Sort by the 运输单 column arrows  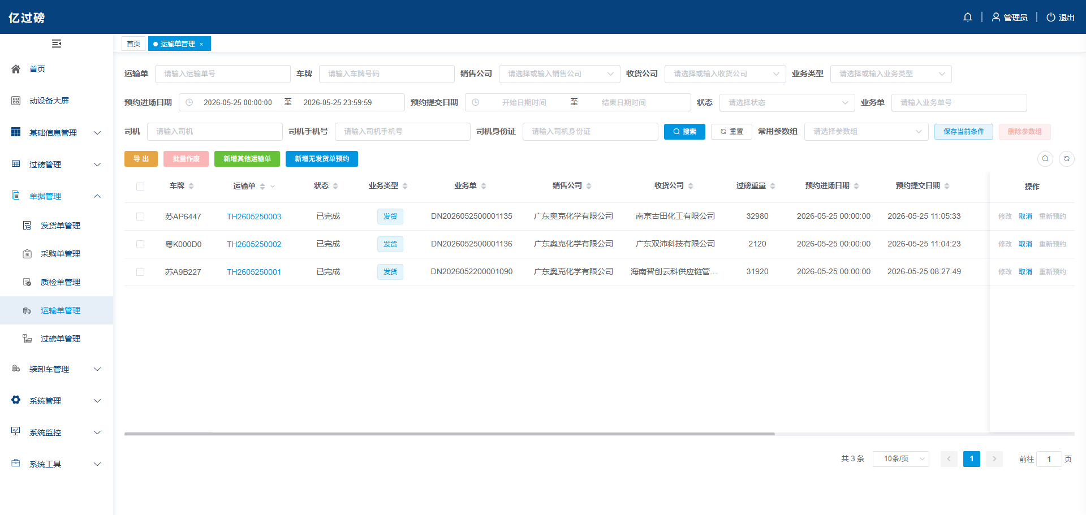point(262,186)
